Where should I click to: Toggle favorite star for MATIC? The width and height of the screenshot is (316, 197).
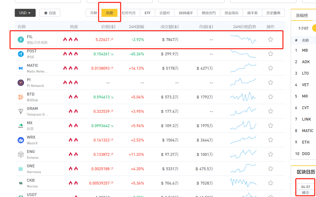pos(271,68)
